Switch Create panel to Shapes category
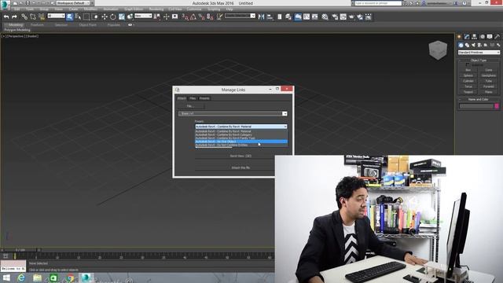503x283 pixels. point(467,45)
